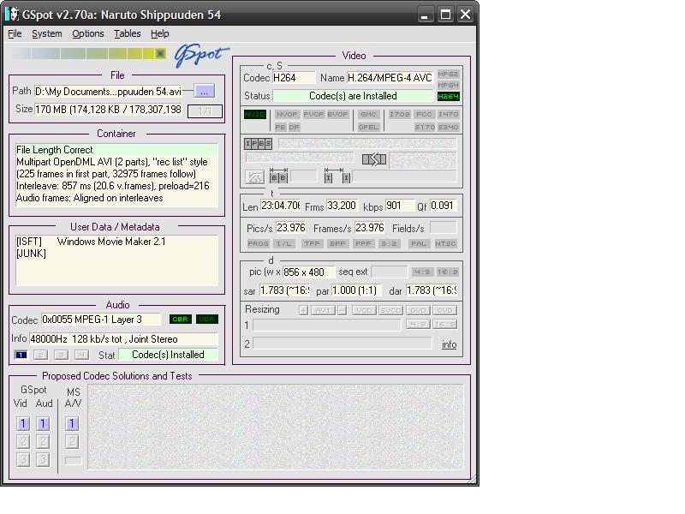685x514 pixels.
Task: Open the System menu
Action: (47, 33)
